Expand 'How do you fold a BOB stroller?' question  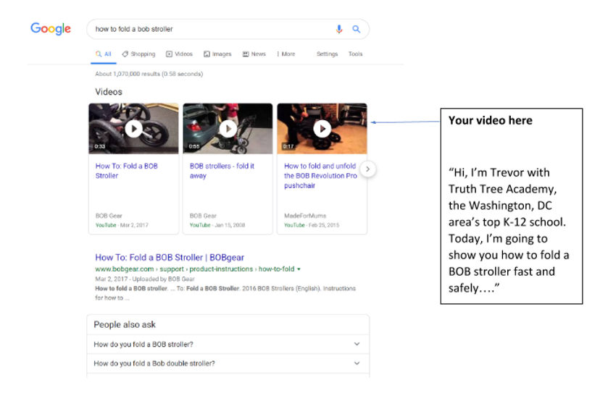coord(228,345)
